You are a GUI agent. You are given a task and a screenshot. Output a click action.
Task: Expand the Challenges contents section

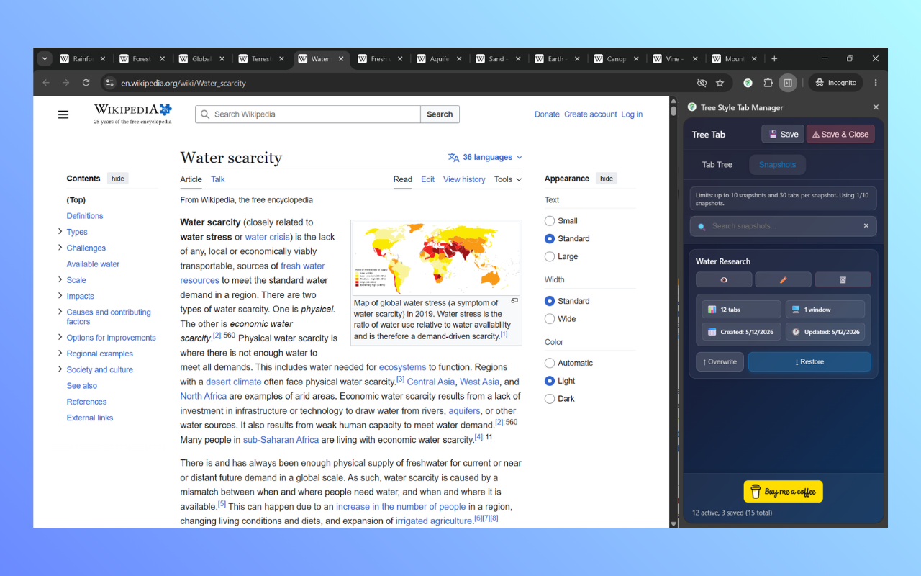[60, 248]
